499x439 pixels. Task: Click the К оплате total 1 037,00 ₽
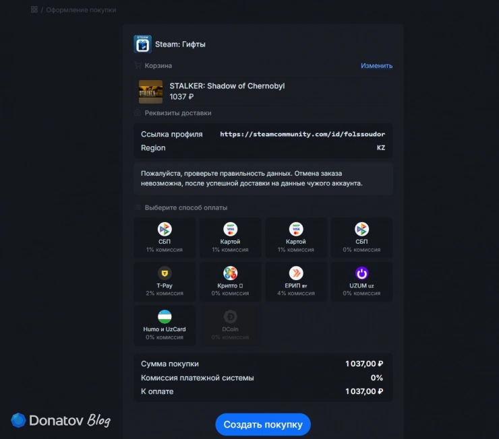364,391
